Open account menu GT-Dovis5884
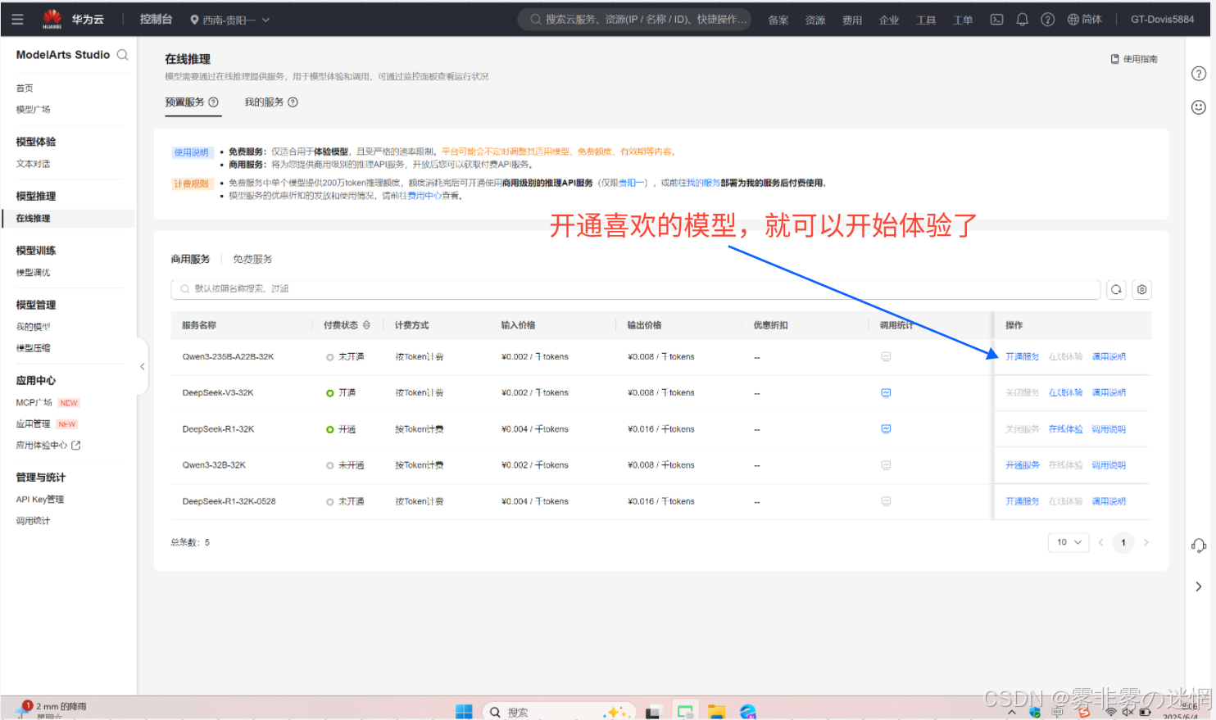Viewport: 1216px width, 720px height. 1162,20
